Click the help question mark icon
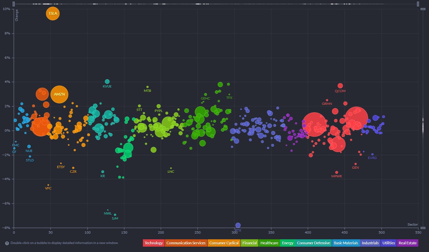 click(x=7, y=243)
